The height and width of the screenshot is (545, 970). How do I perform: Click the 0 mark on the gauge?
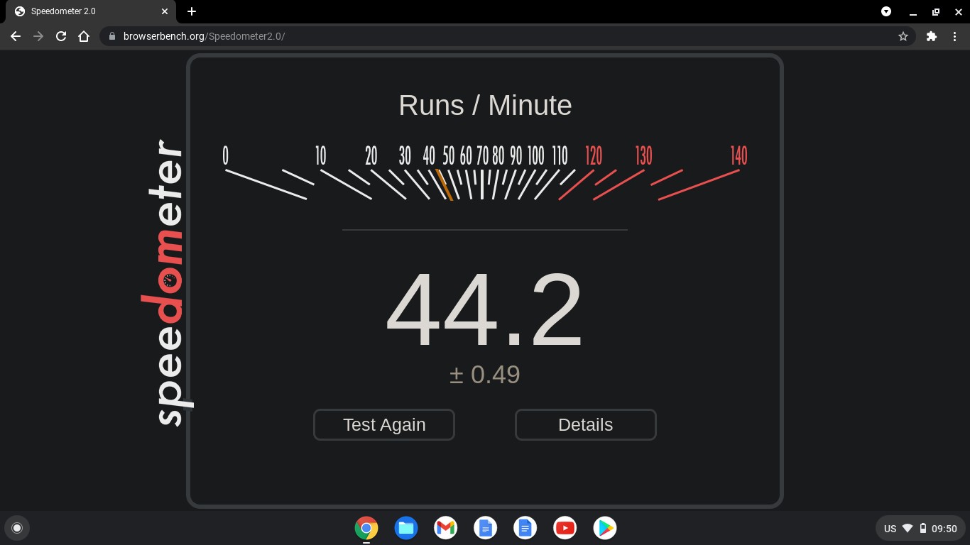point(226,155)
